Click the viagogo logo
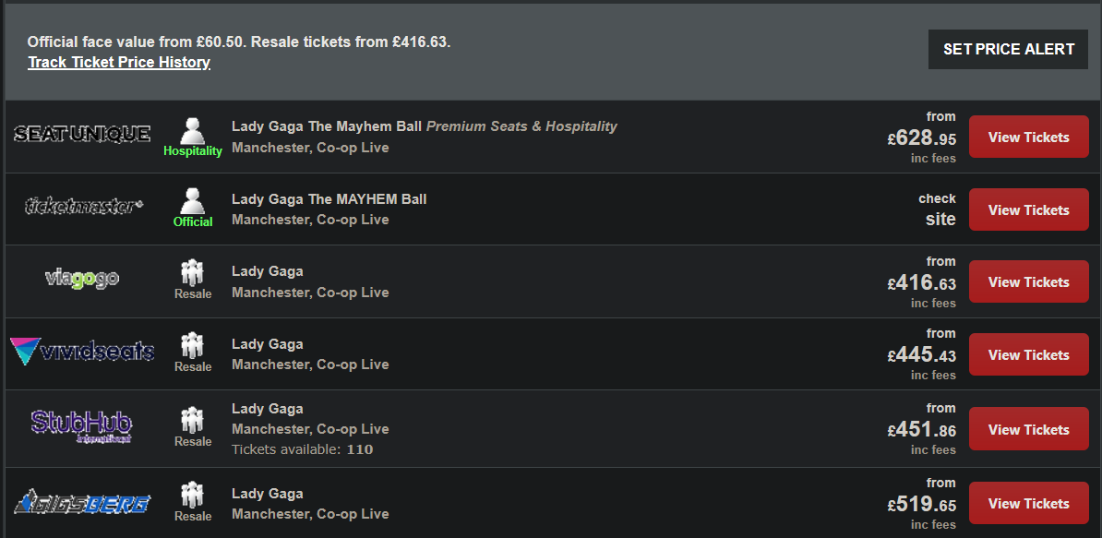1102x538 pixels. point(82,279)
